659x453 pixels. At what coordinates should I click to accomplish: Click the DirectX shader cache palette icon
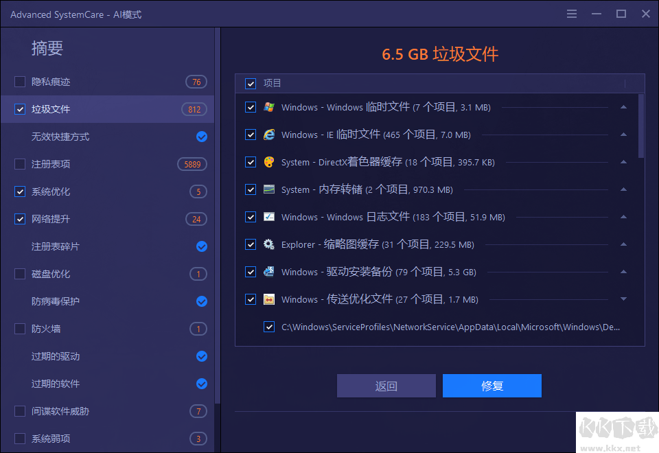pyautogui.click(x=269, y=162)
